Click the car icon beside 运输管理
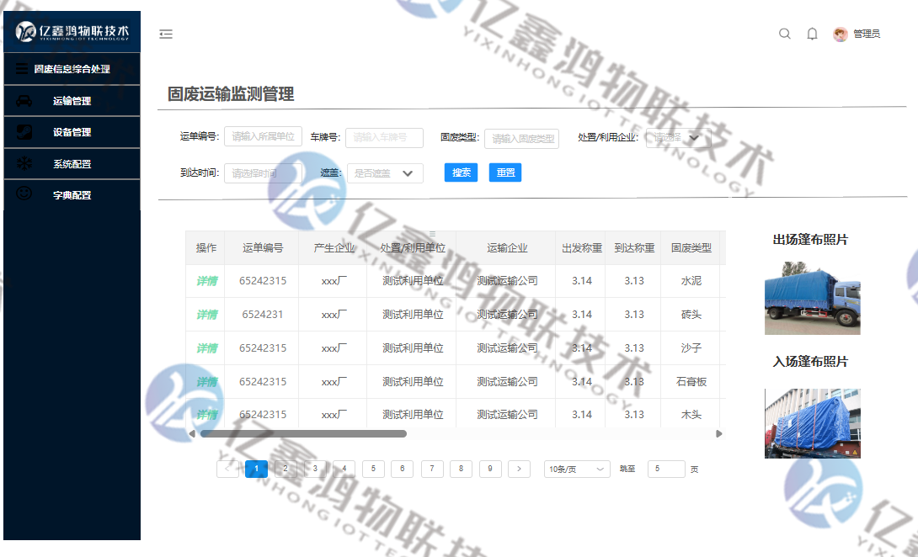Screen dimensions: 918x557 [x=24, y=100]
